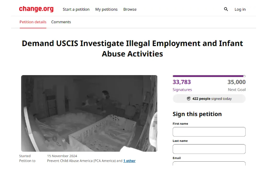Focus the Last name field
Image resolution: width=258 pixels, height=172 pixels.
209,149
